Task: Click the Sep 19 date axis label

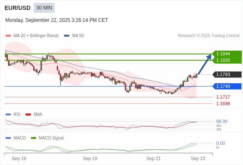Action: coord(90,158)
